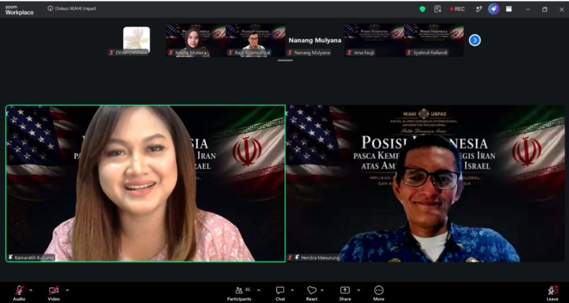Image resolution: width=569 pixels, height=303 pixels.
Task: Click the thumbnail strip resize handle bar
Action: click(x=285, y=60)
